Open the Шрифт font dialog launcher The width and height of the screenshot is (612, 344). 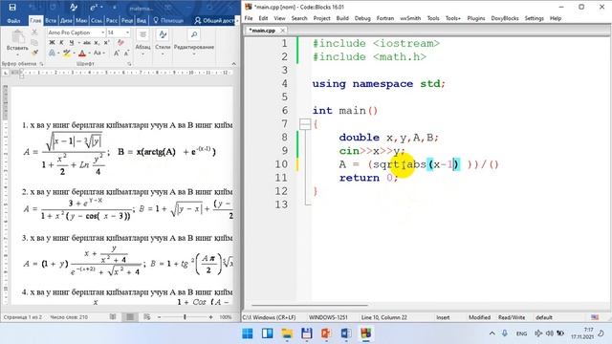pos(129,64)
